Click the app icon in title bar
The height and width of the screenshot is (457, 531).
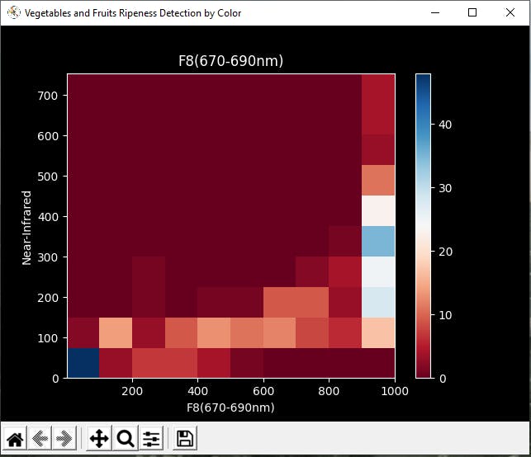(x=14, y=13)
